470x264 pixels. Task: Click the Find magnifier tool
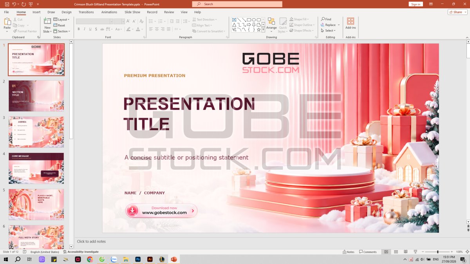[x=326, y=19]
